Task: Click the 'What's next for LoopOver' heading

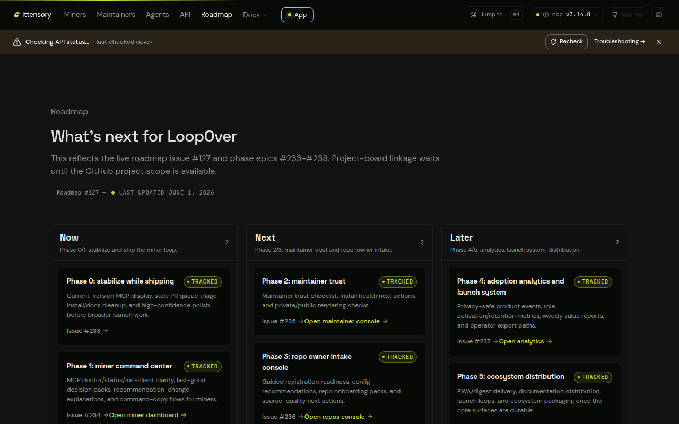Action: [x=144, y=136]
